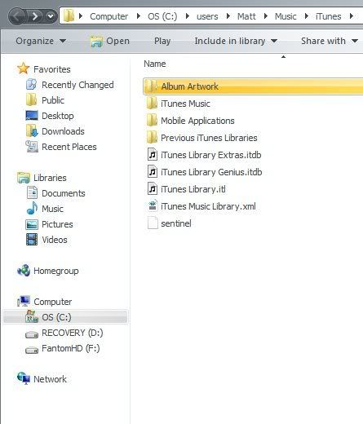
Task: Click the Favorites star icon
Action: point(23,68)
